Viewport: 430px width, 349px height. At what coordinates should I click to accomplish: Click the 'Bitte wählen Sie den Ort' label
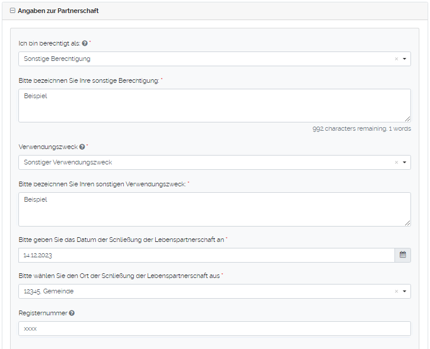coord(118,276)
